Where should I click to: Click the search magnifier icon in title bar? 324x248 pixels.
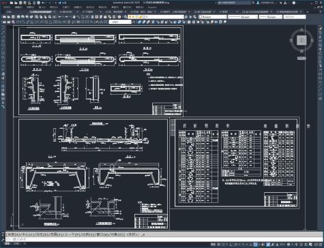(x=253, y=3)
